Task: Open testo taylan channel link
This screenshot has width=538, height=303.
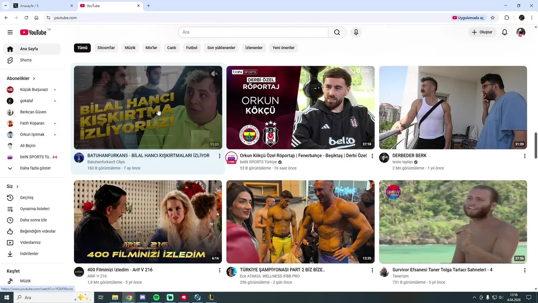Action: point(403,162)
